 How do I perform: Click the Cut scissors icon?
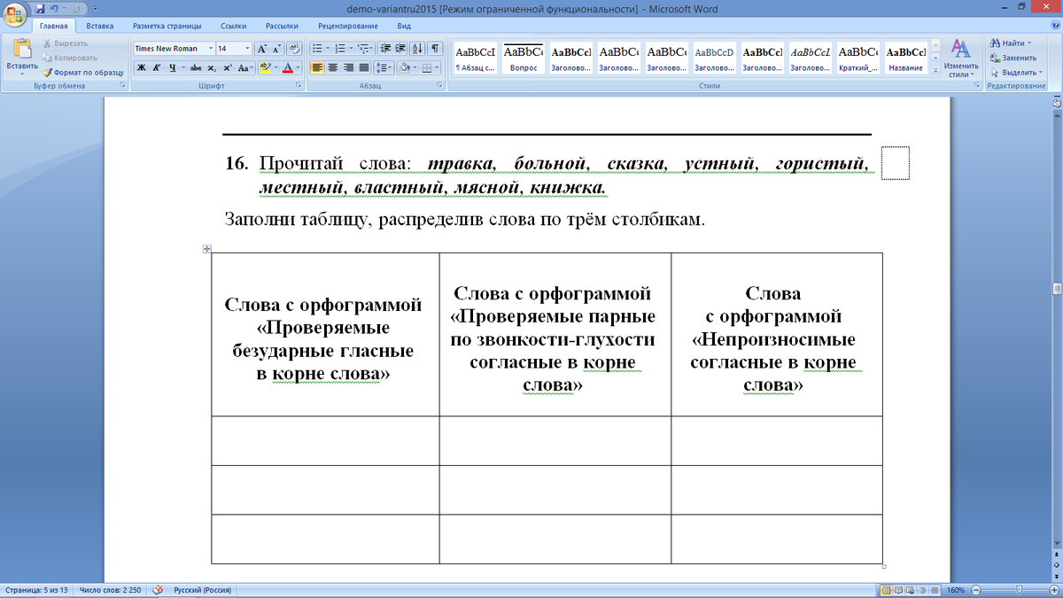click(48, 43)
